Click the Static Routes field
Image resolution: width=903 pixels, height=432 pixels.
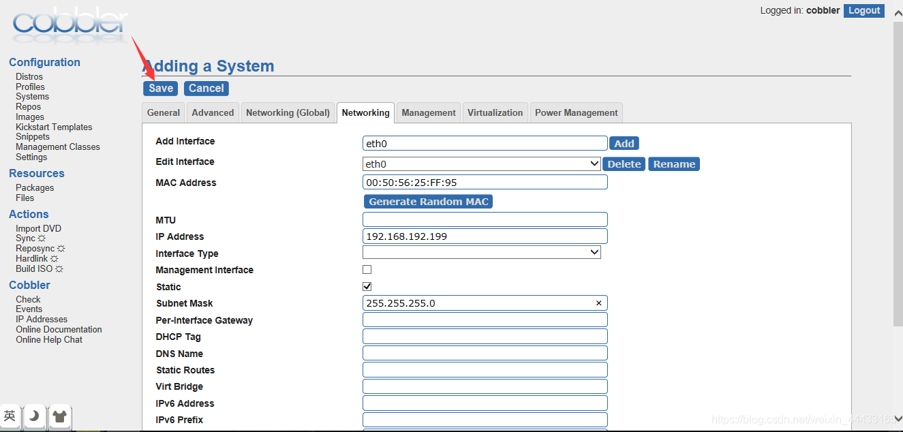[485, 370]
